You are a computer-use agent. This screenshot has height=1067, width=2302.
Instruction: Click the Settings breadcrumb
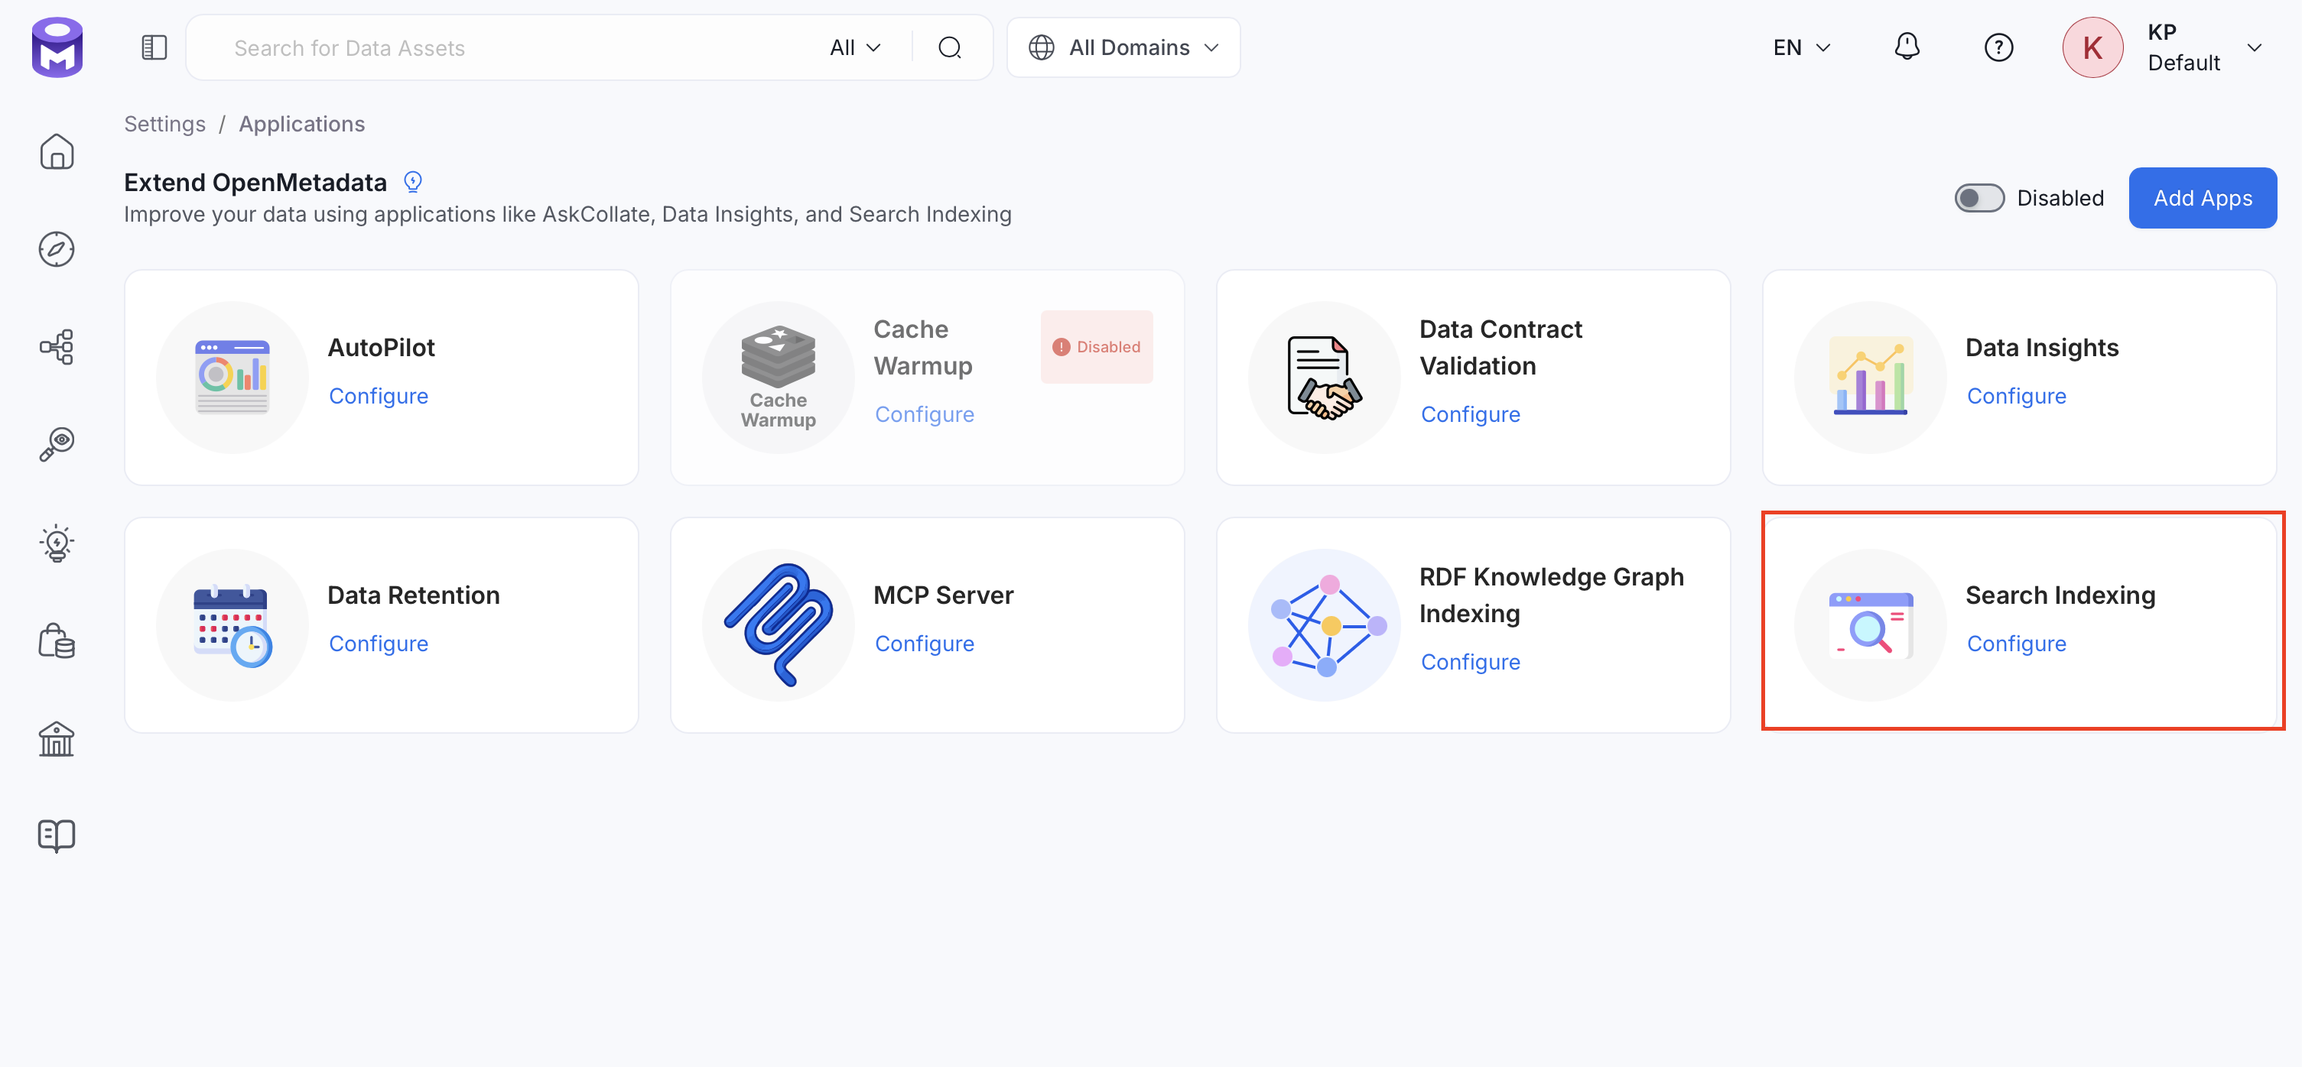pyautogui.click(x=164, y=124)
